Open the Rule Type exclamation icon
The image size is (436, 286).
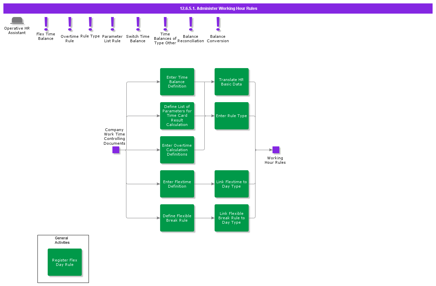(x=90, y=24)
